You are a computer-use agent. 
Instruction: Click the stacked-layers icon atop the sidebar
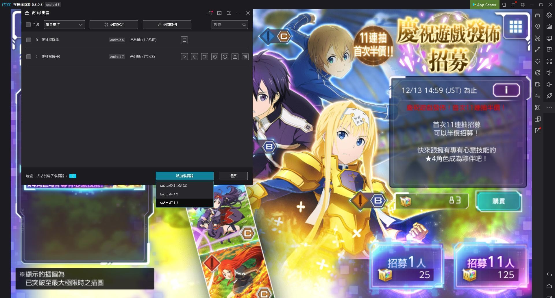pyautogui.click(x=538, y=15)
